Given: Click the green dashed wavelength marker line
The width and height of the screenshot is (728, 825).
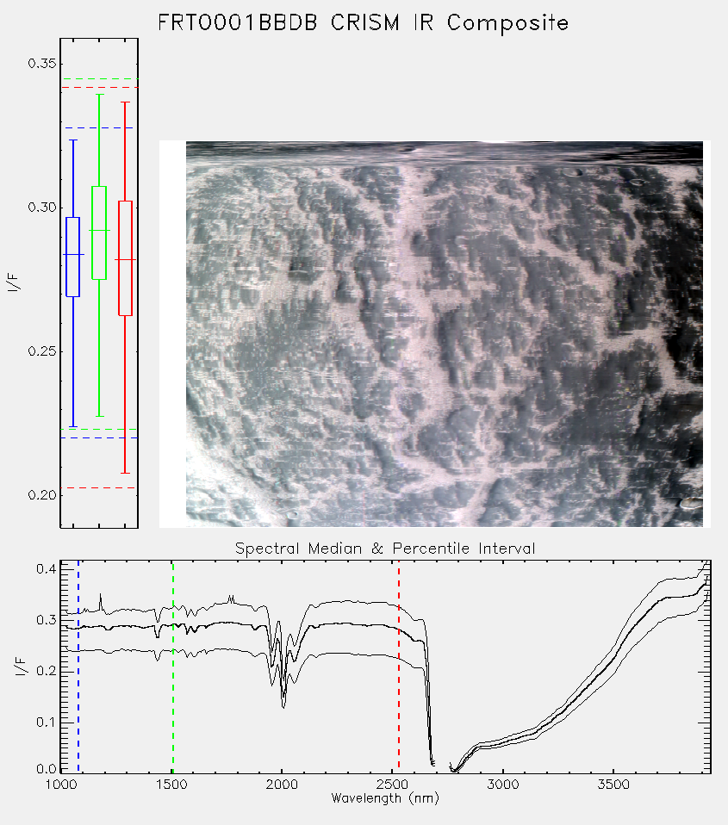Looking at the screenshot, I should click(x=173, y=667).
